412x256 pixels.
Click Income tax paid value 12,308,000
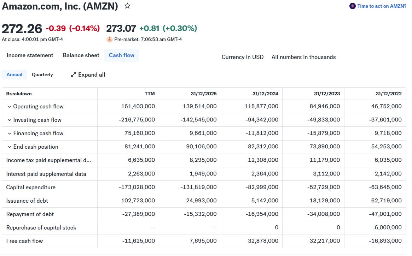pos(263,160)
